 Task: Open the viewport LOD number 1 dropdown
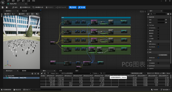coord(14,14)
